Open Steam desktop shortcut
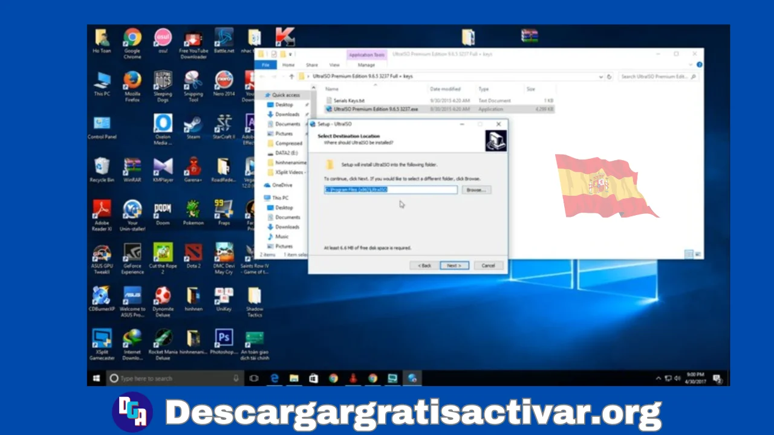 [193, 127]
